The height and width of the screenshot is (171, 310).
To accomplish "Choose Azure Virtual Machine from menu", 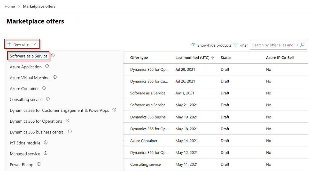I will point(29,78).
